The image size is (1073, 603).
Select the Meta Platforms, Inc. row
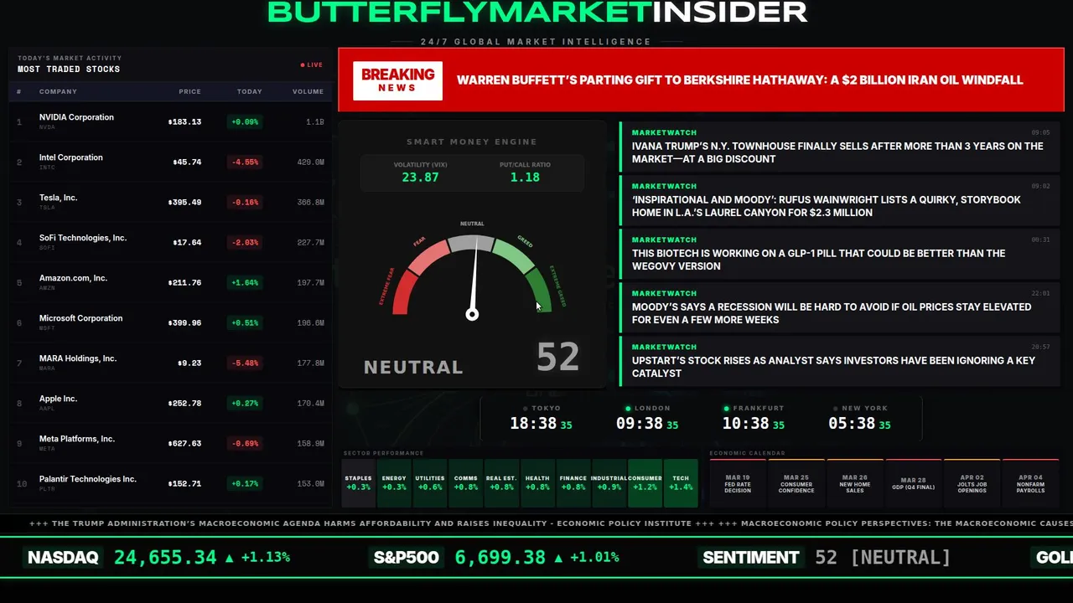tap(170, 443)
